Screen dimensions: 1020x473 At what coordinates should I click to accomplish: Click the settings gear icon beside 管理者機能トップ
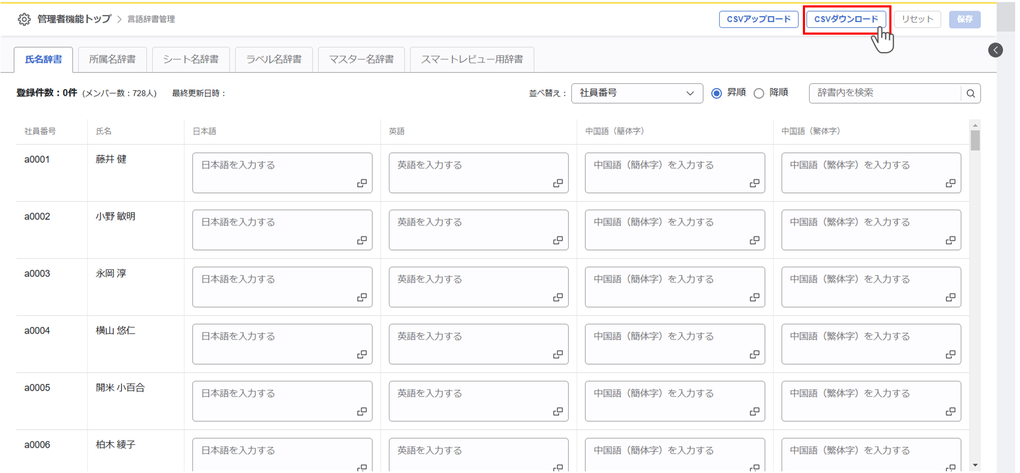[24, 19]
